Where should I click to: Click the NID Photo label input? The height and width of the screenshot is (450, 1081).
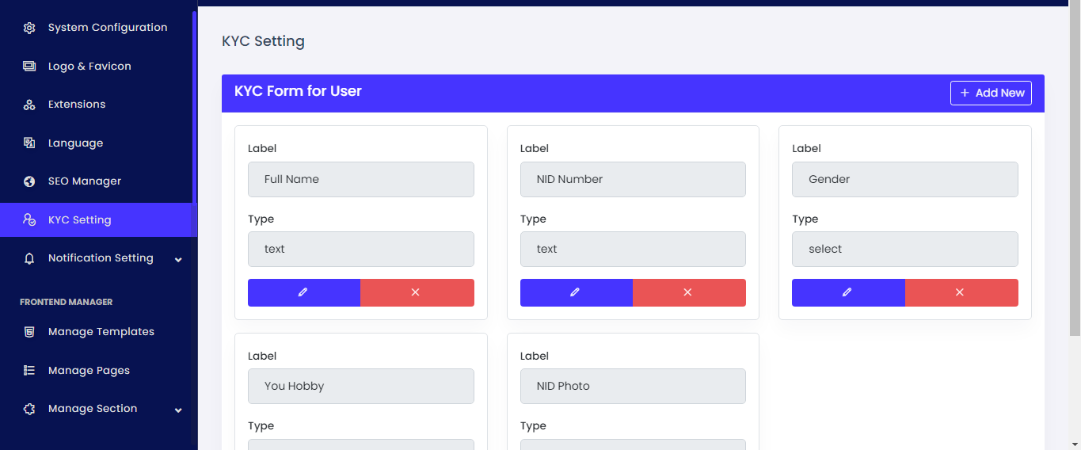[633, 386]
